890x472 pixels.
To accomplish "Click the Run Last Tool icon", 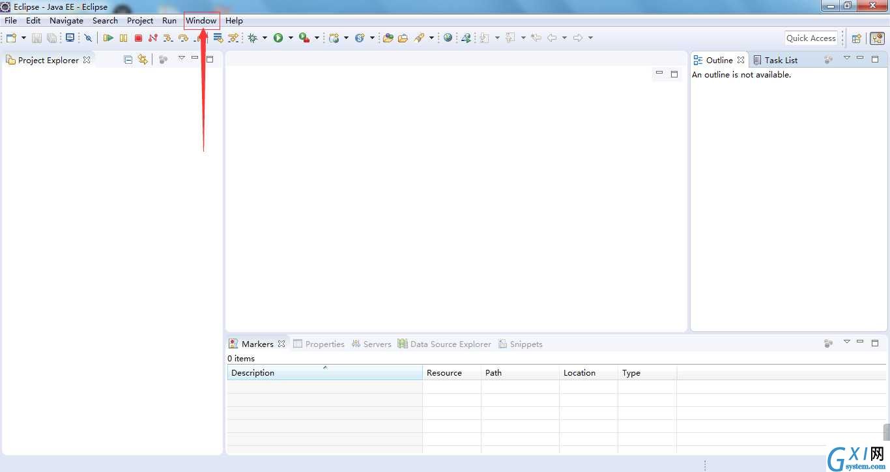I will tap(304, 38).
